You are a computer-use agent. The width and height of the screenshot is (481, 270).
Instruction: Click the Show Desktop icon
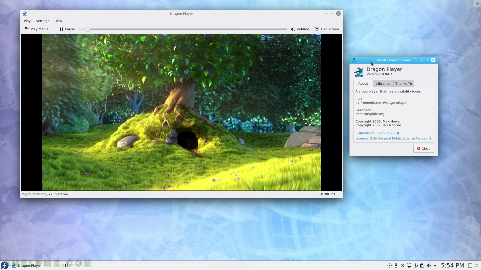[470, 266]
